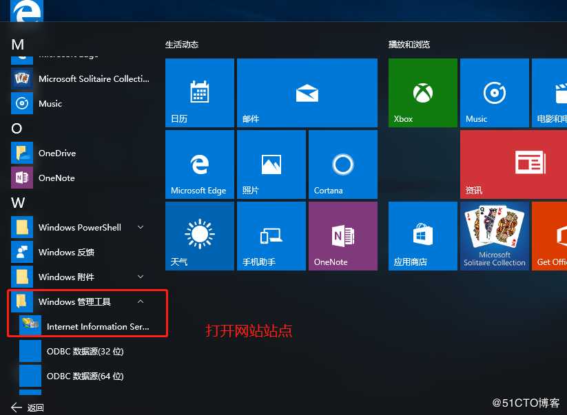
Task: Open the Microsoft Solitaire Collection tile
Action: pyautogui.click(x=495, y=236)
